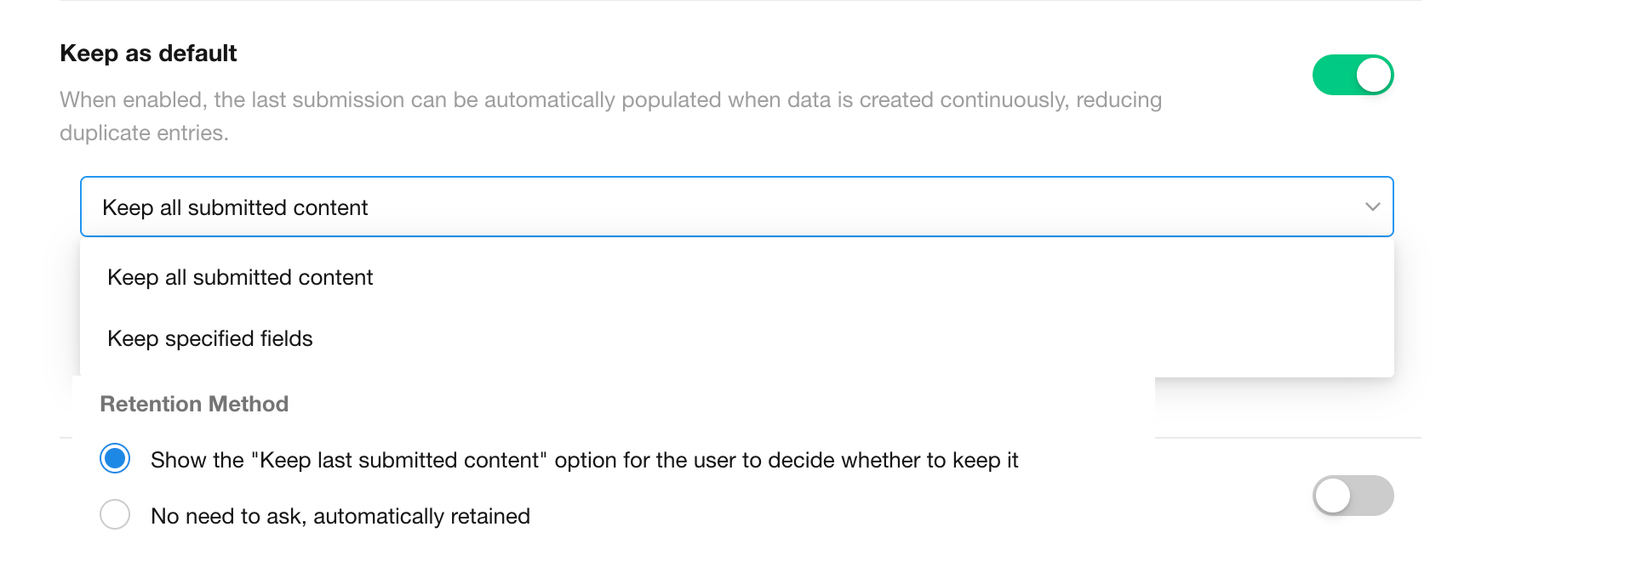Enable the gray switch at bottom right
1636x578 pixels.
(x=1353, y=496)
